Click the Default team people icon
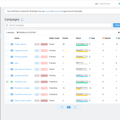Screen dimensions: 120x120 coord(96,4)
